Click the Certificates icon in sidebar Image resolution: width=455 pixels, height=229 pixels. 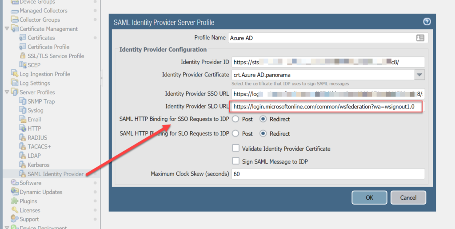coord(23,38)
